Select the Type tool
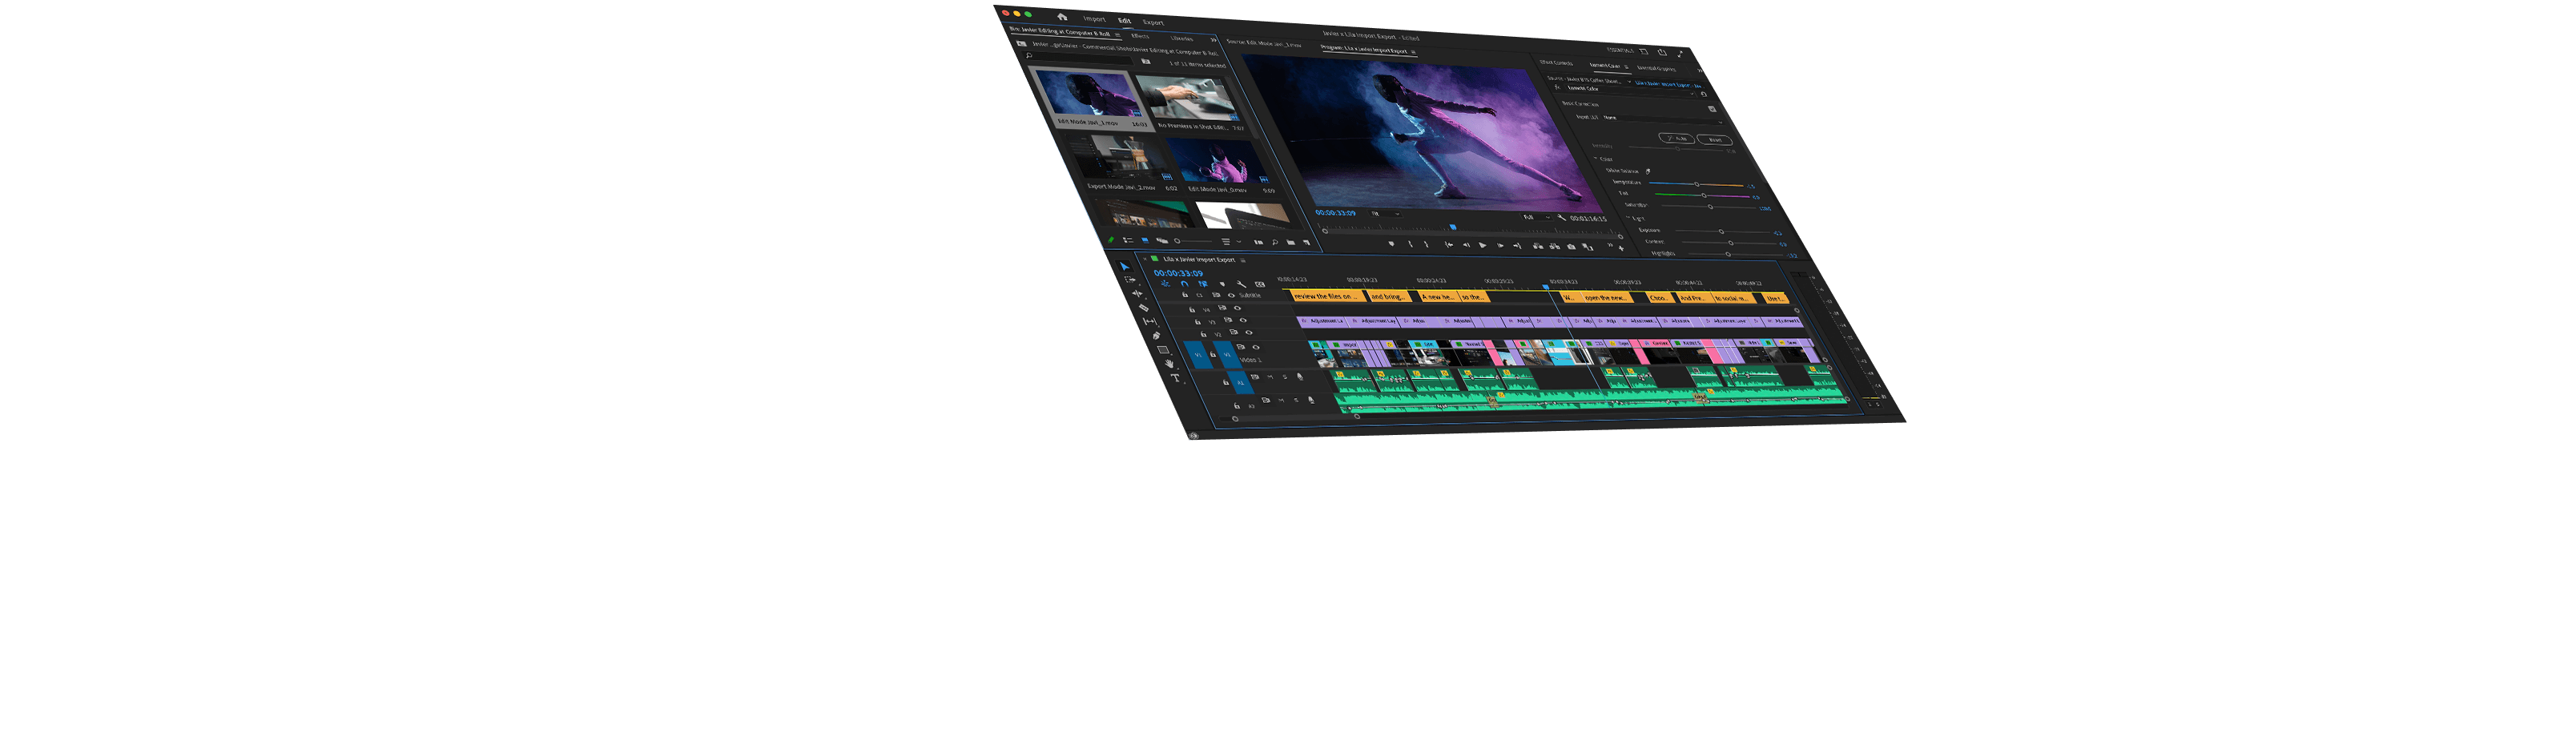Screen dimensions: 2576x733 (1175, 378)
